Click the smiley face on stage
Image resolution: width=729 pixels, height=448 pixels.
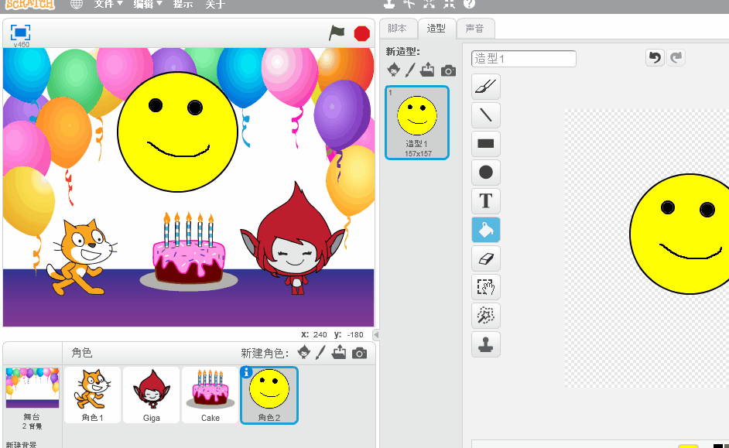pyautogui.click(x=177, y=132)
